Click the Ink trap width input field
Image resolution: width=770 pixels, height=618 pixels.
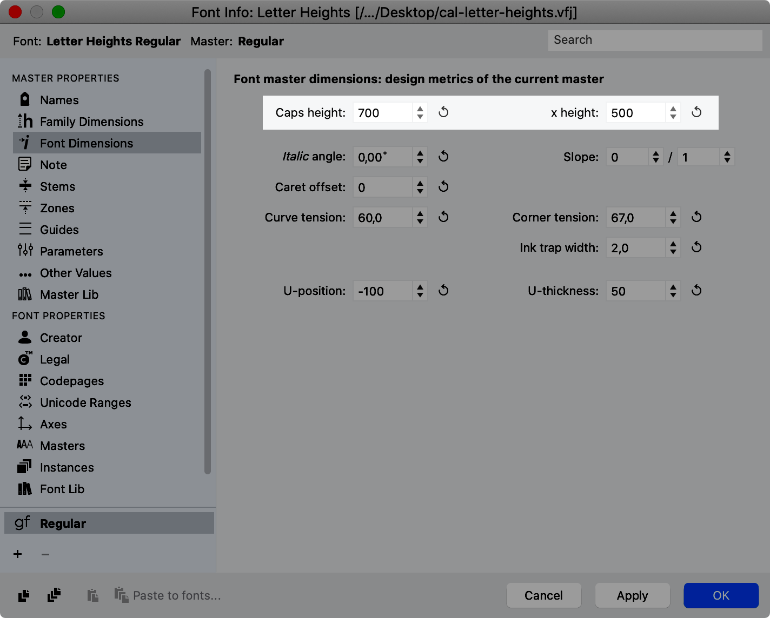click(x=636, y=248)
